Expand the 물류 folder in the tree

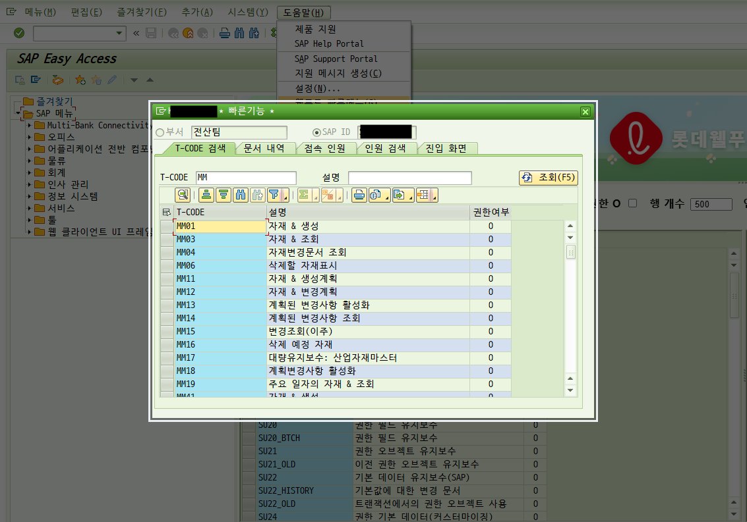coord(30,161)
